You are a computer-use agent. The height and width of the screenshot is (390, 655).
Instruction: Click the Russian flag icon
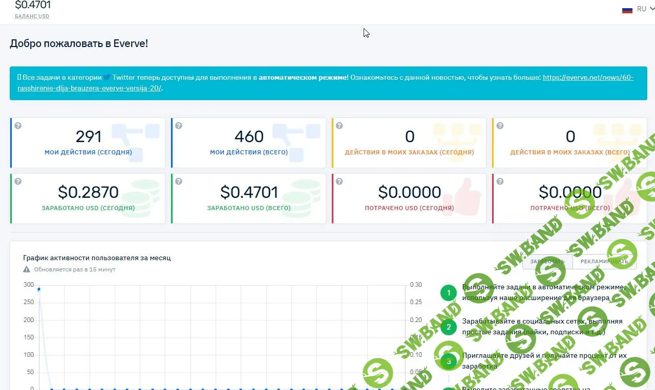627,10
